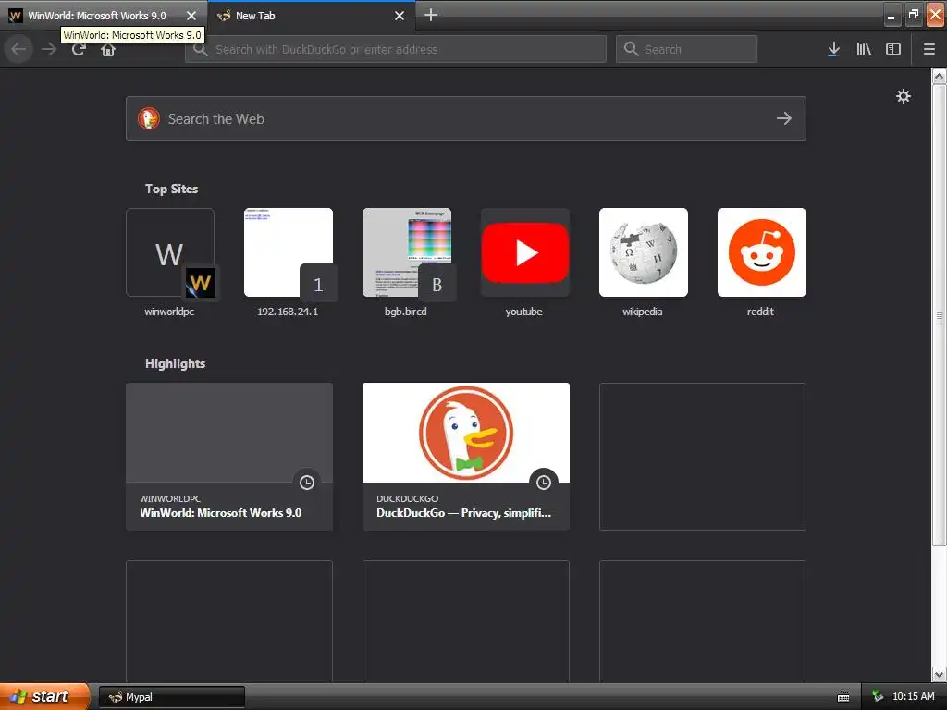Viewport: 947px width, 710px height.
Task: Open New Tab settings gear
Action: click(x=903, y=96)
